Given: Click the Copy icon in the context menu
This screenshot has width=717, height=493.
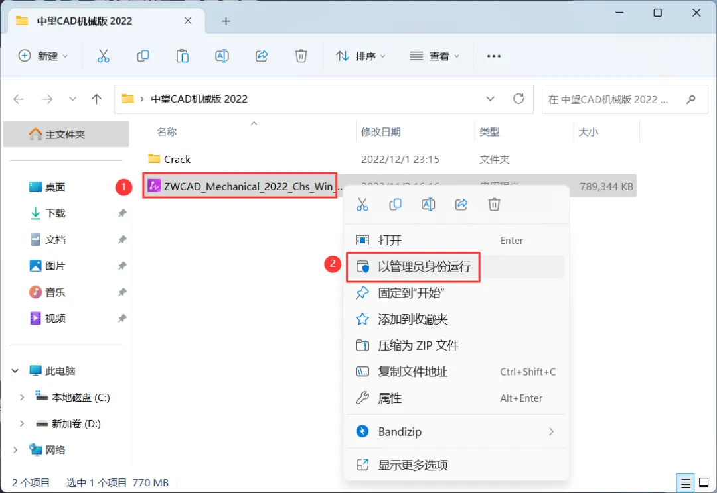Looking at the screenshot, I should 395,205.
